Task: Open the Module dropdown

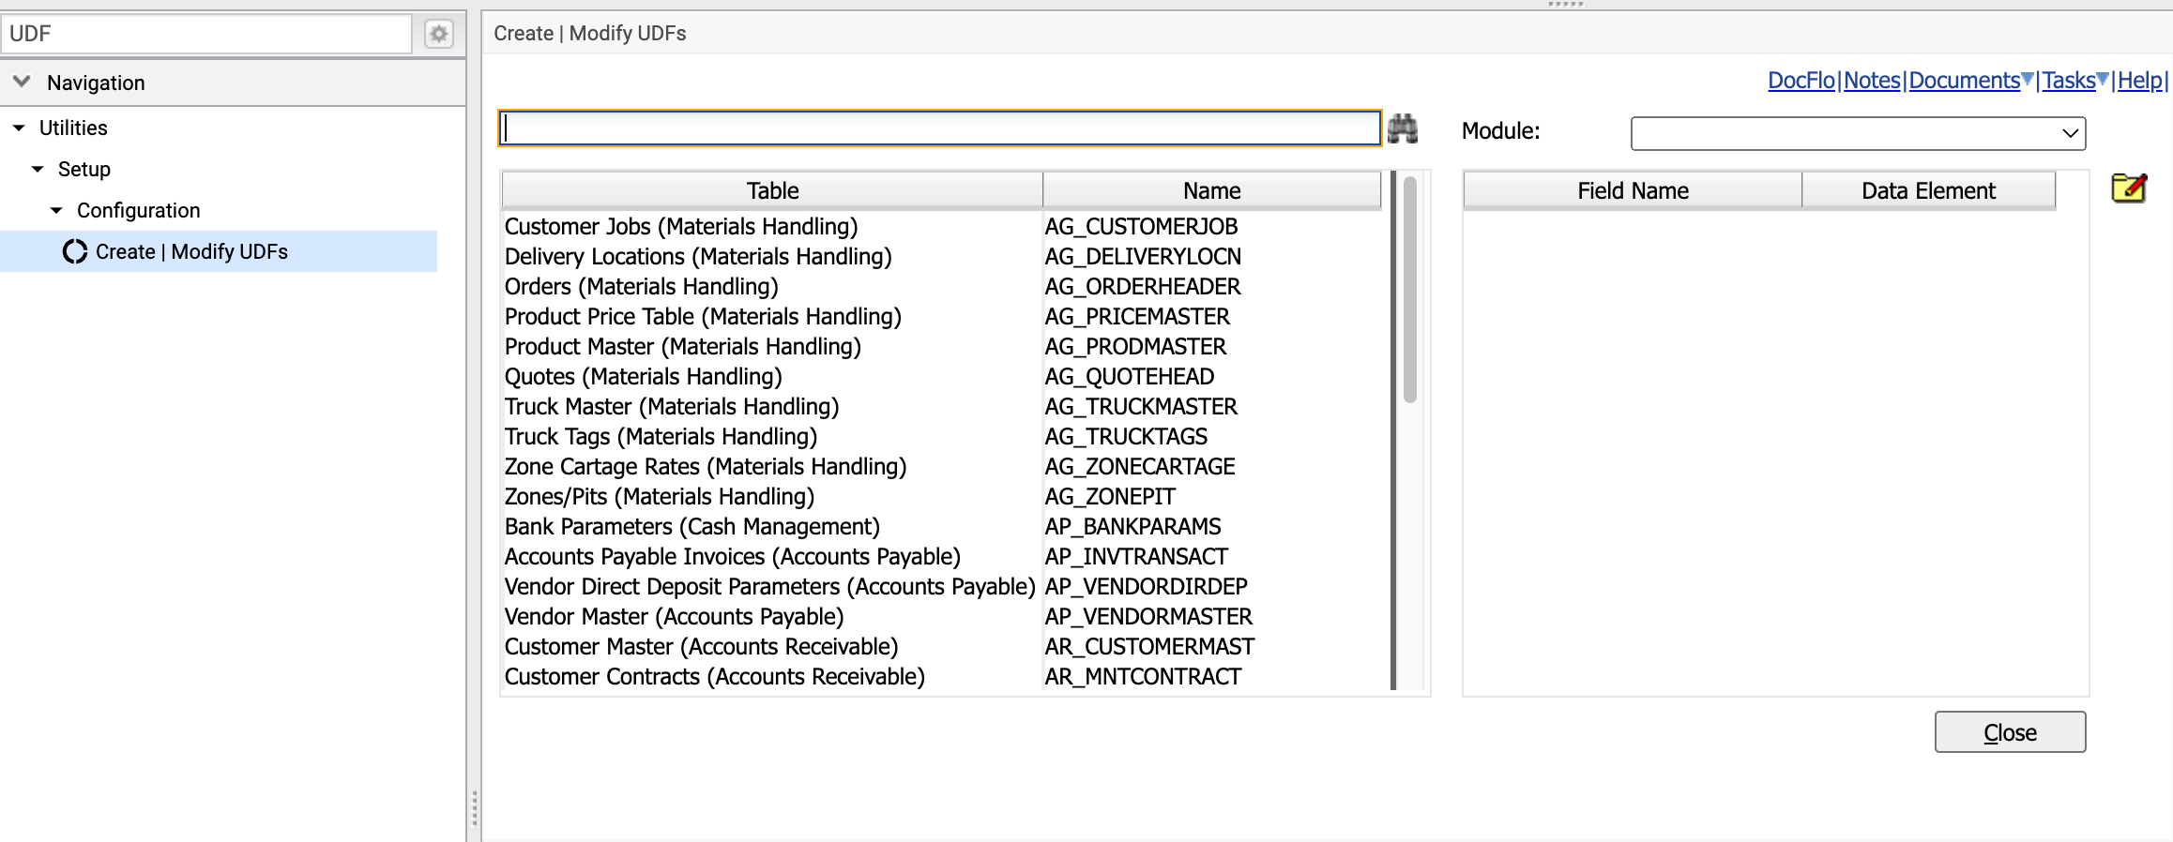Action: tap(1858, 133)
